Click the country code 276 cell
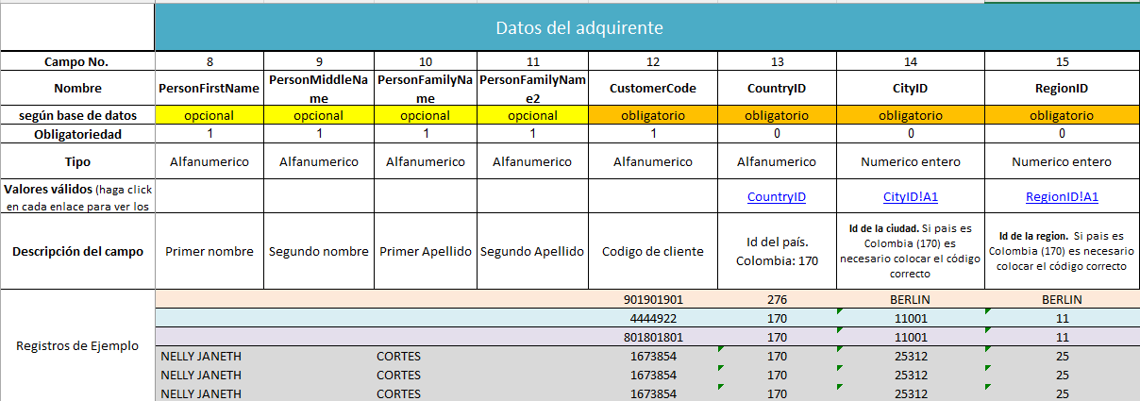 [x=777, y=299]
